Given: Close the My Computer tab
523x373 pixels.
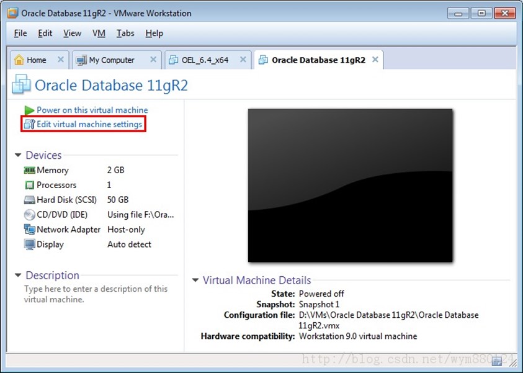Looking at the screenshot, I should pos(153,60).
